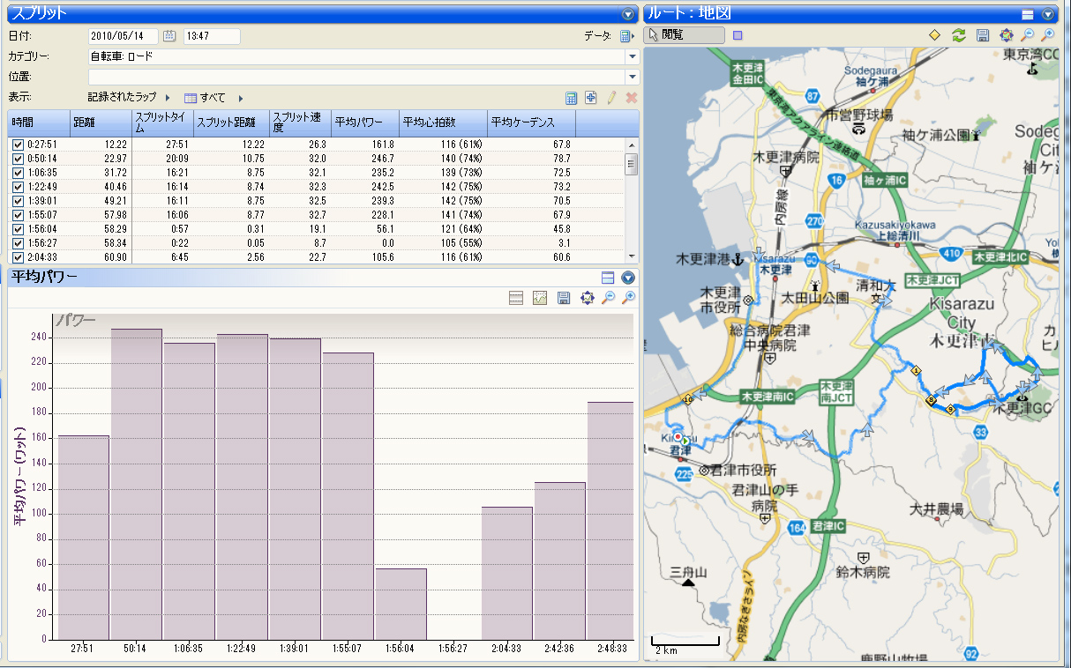Fit the route to the map view
Viewport: 1071px width, 668px height.
pos(1006,35)
